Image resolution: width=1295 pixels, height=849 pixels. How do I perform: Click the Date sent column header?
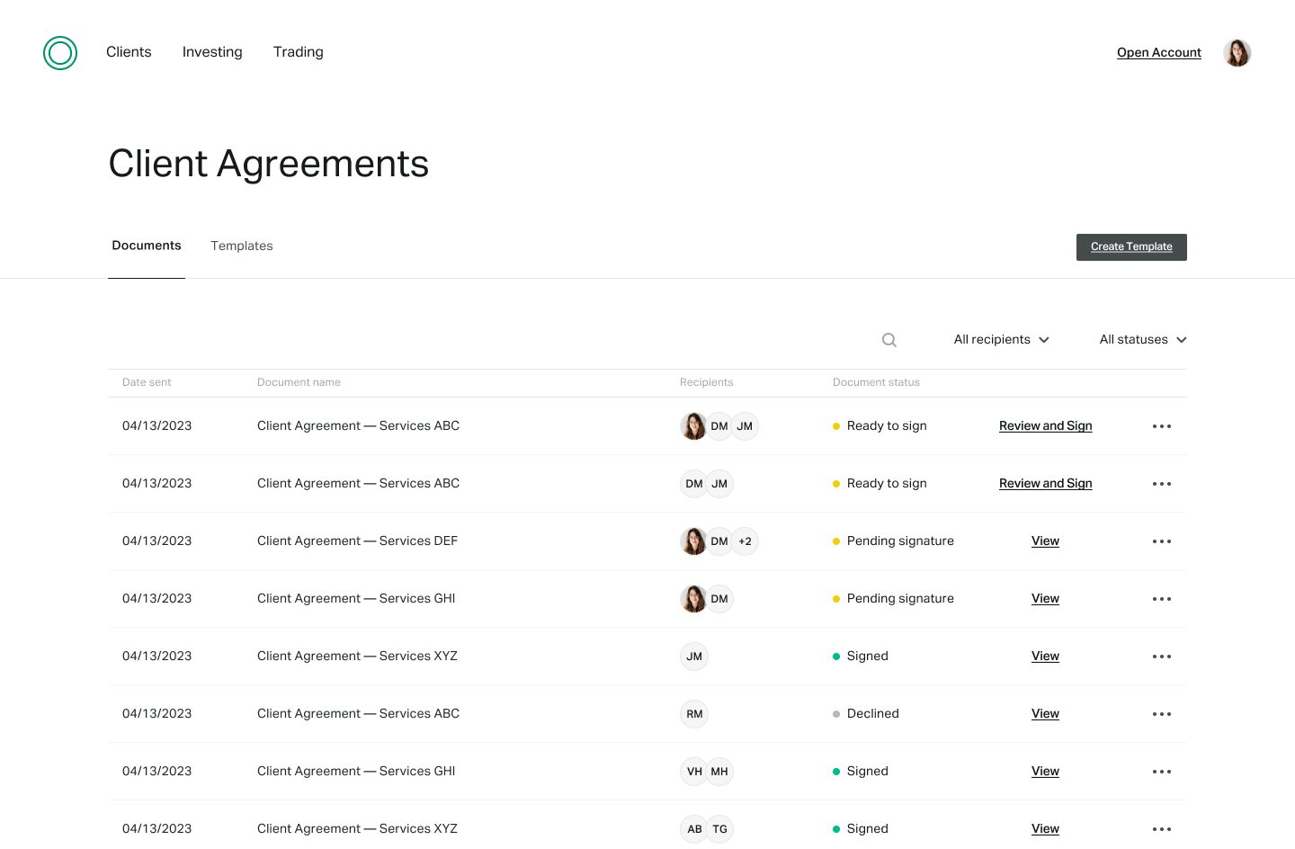tap(147, 382)
